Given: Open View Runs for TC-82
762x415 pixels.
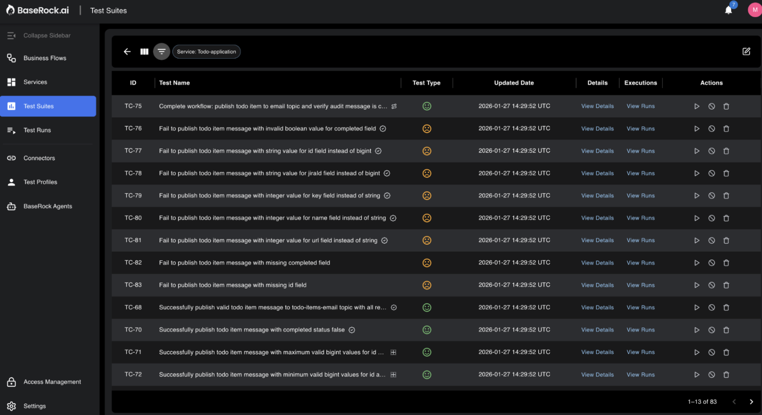Looking at the screenshot, I should click(640, 263).
